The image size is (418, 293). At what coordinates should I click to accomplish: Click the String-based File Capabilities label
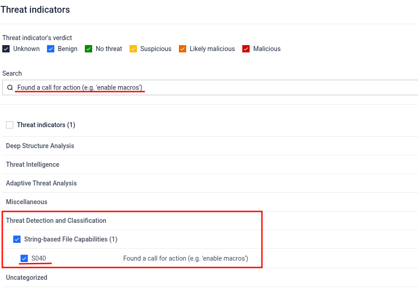(x=71, y=239)
